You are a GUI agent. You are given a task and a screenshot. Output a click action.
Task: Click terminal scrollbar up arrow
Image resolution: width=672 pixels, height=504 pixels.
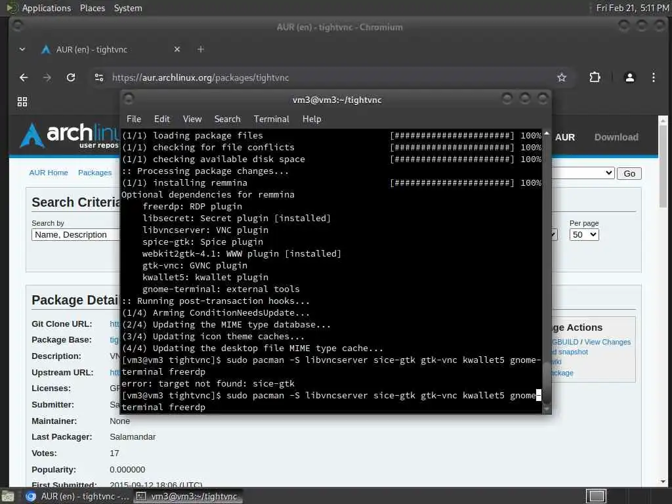click(x=547, y=133)
